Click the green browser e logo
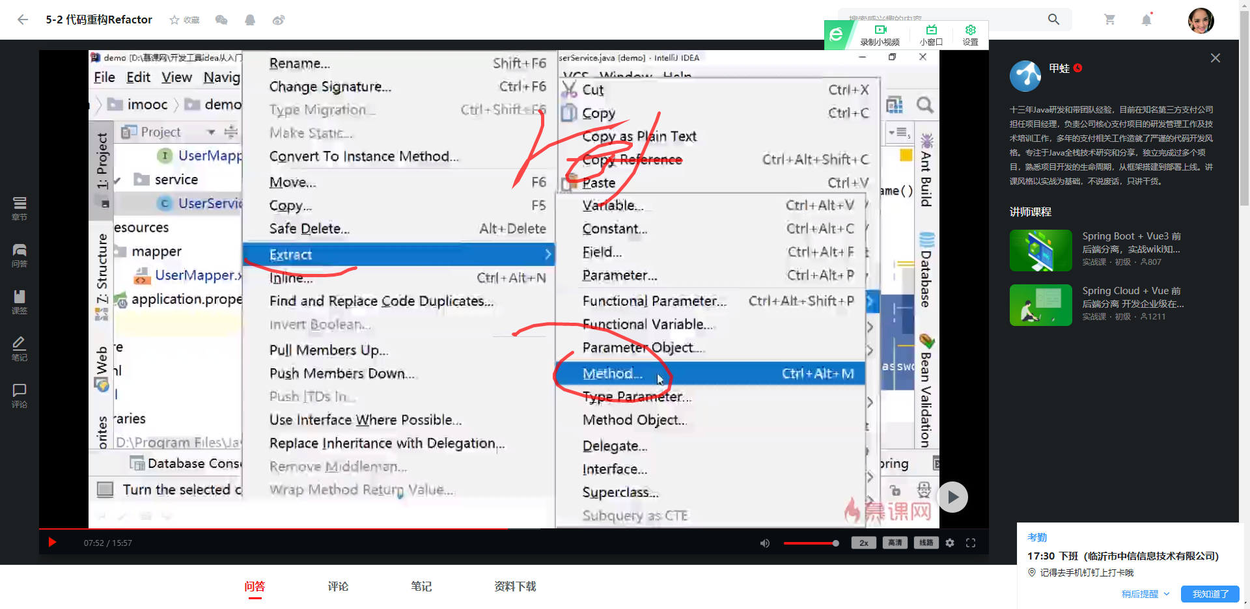The image size is (1250, 609). tap(837, 34)
